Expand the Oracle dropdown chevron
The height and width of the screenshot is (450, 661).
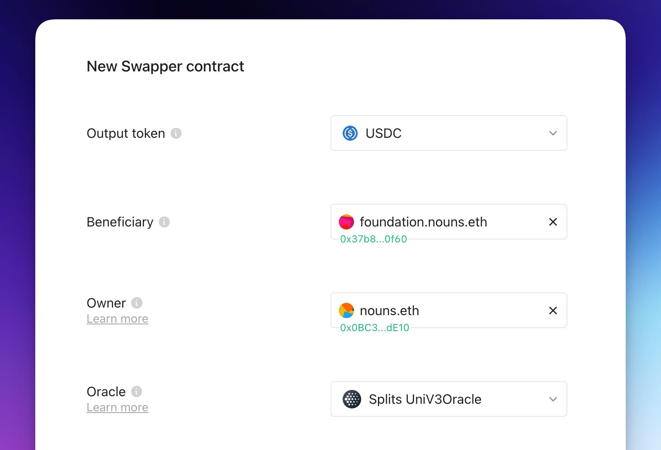pyautogui.click(x=553, y=399)
